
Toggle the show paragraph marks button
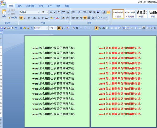108,12
